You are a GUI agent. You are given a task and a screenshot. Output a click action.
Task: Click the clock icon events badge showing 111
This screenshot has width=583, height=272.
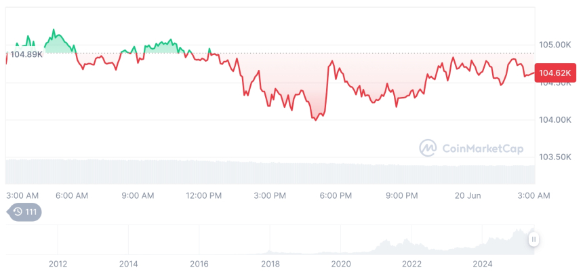[x=24, y=212]
